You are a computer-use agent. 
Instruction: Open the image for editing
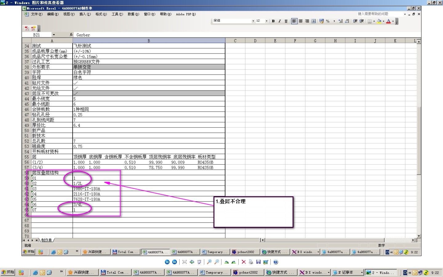click(x=266, y=262)
